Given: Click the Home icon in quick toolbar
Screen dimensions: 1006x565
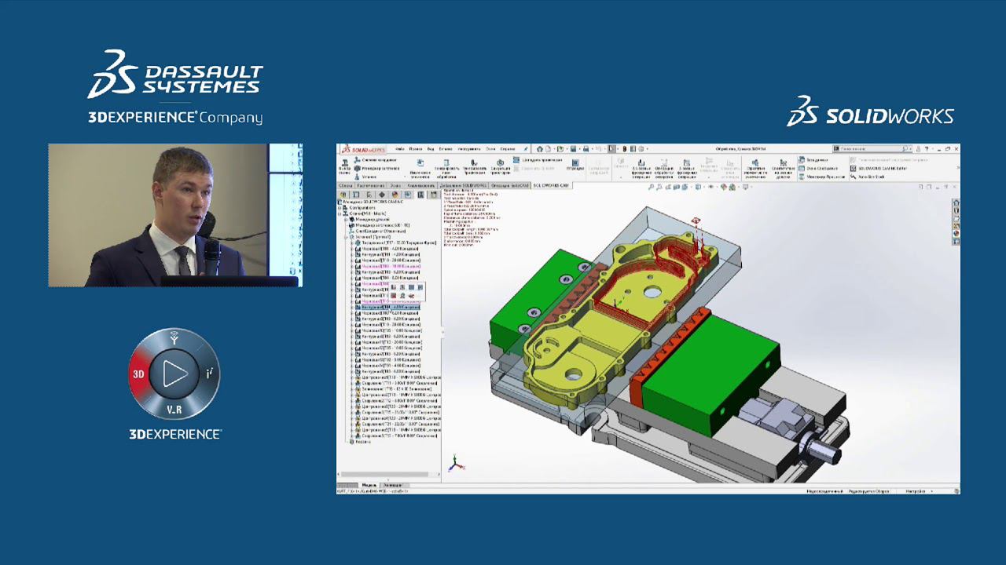Looking at the screenshot, I should (x=540, y=149).
